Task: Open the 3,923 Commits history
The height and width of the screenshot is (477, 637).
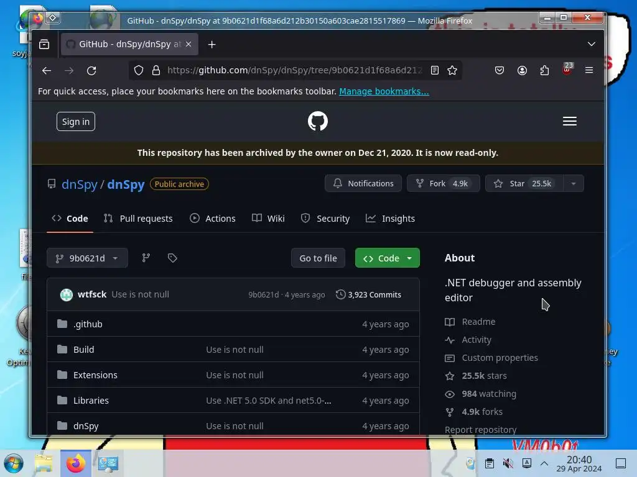Action: point(368,295)
